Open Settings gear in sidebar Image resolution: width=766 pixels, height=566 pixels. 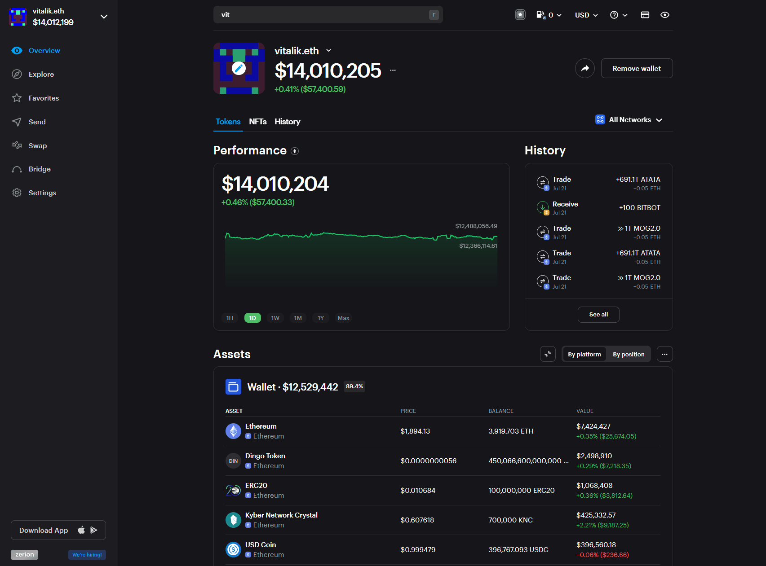pos(34,193)
